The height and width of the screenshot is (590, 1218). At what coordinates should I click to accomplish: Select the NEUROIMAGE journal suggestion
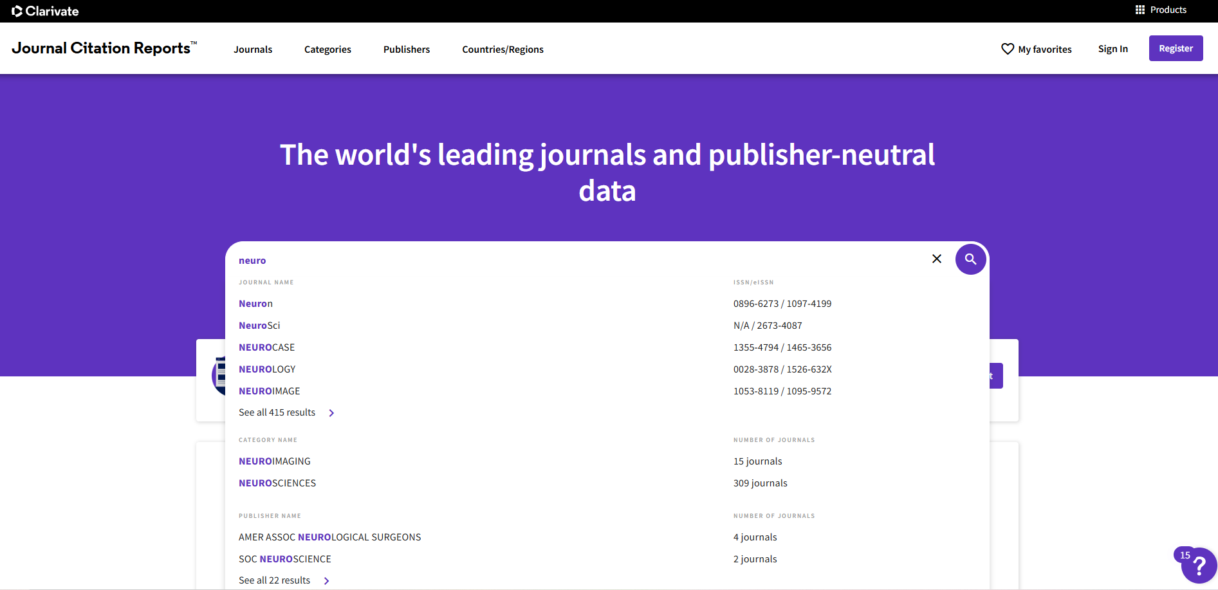pos(269,391)
